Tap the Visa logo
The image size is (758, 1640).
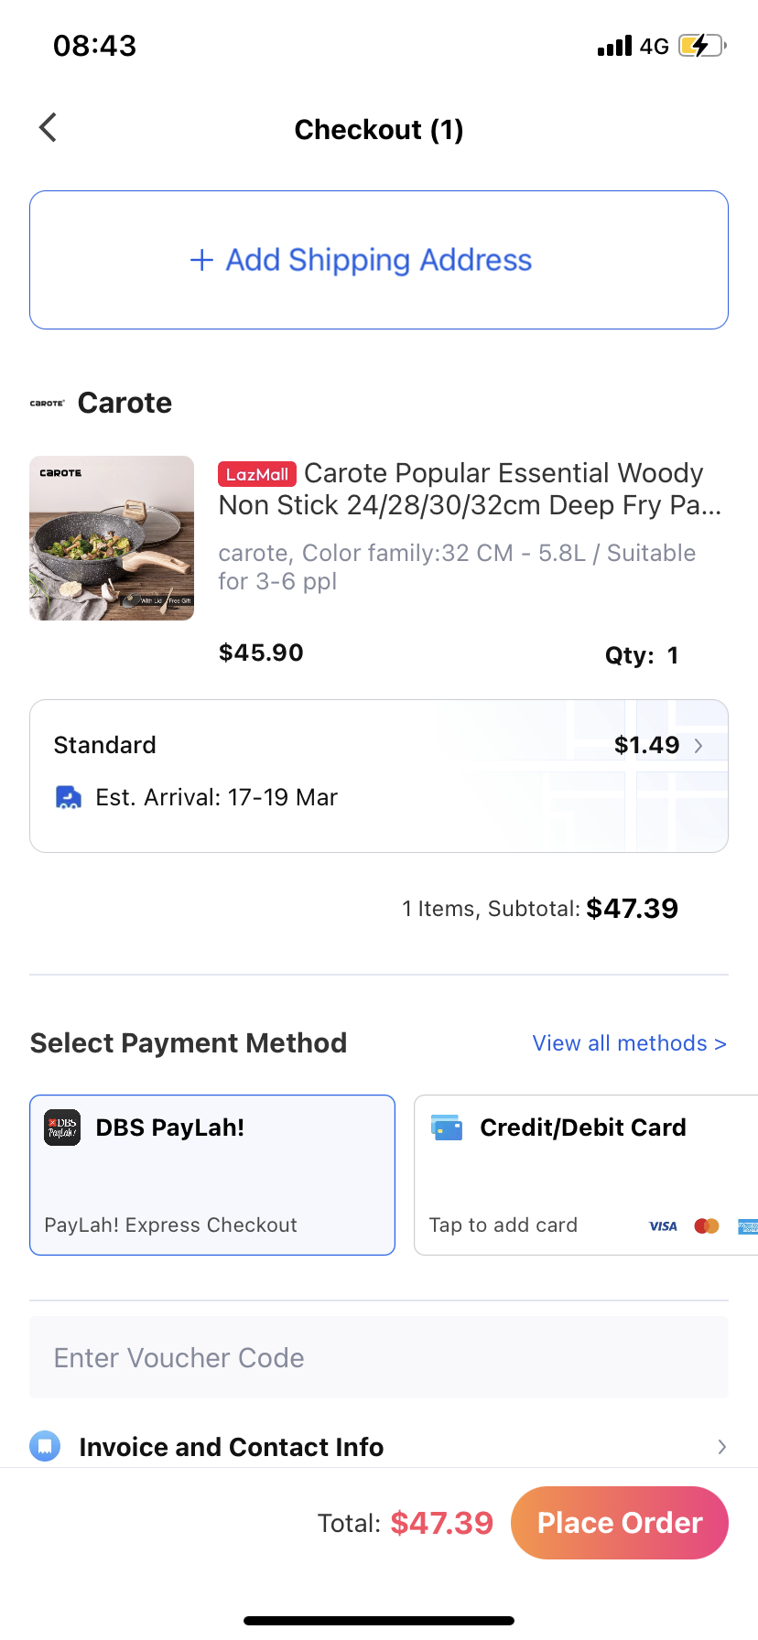pyautogui.click(x=663, y=1226)
